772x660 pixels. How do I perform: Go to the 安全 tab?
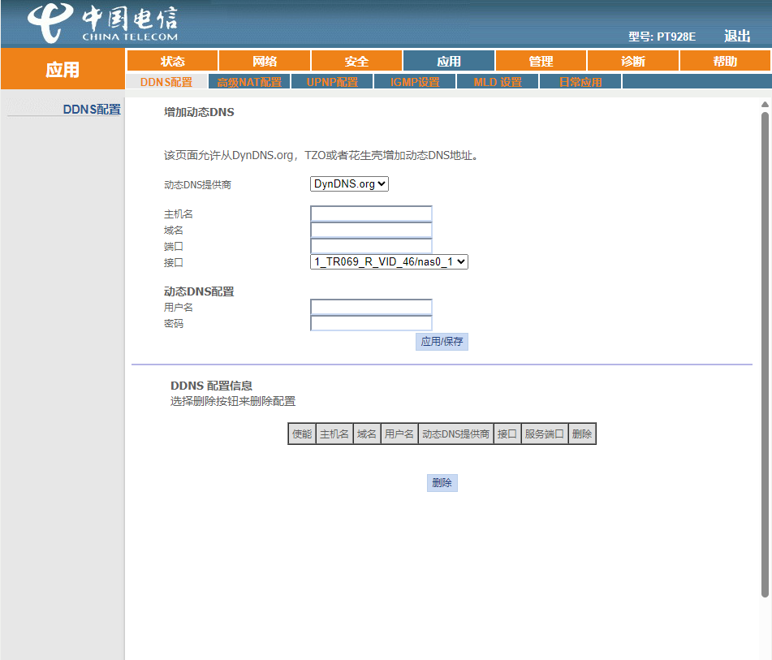point(356,60)
